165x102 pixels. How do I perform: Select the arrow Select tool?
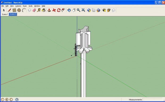point(4,10)
